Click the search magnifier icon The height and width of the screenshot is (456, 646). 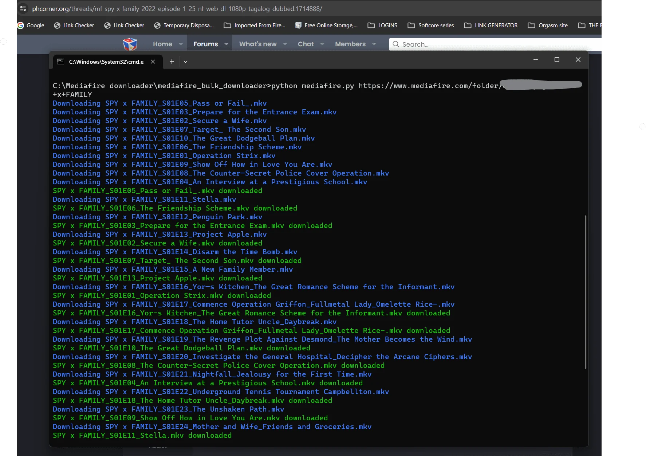click(x=396, y=44)
